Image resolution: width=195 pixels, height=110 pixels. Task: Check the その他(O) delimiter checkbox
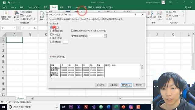[51, 42]
